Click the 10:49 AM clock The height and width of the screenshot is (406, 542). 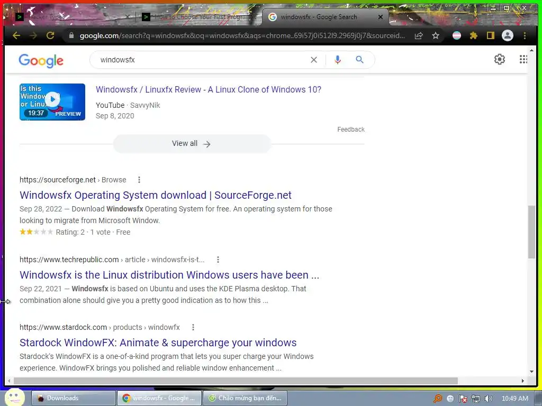coord(514,399)
